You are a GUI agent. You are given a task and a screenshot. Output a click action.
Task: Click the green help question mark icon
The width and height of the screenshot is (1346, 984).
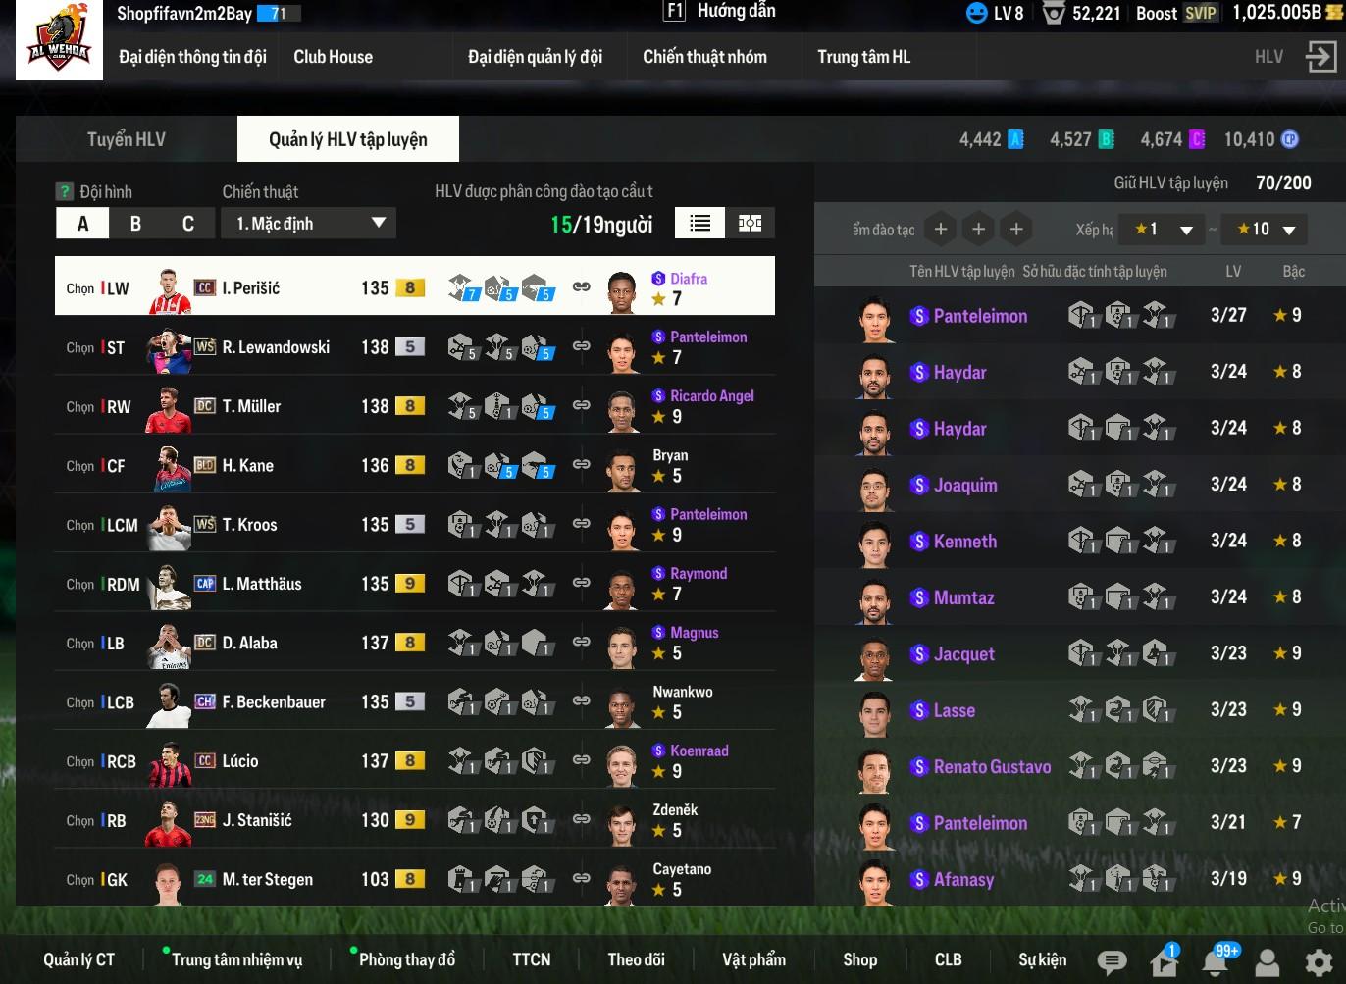pos(65,191)
